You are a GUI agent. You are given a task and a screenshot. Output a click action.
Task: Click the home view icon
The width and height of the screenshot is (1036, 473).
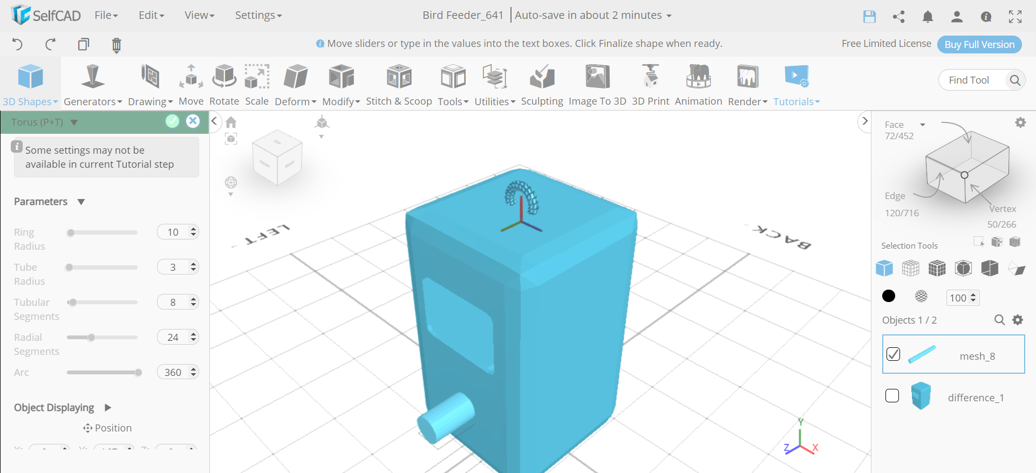tap(231, 122)
